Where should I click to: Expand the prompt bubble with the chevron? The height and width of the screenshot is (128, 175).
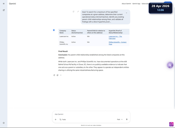click(126, 13)
